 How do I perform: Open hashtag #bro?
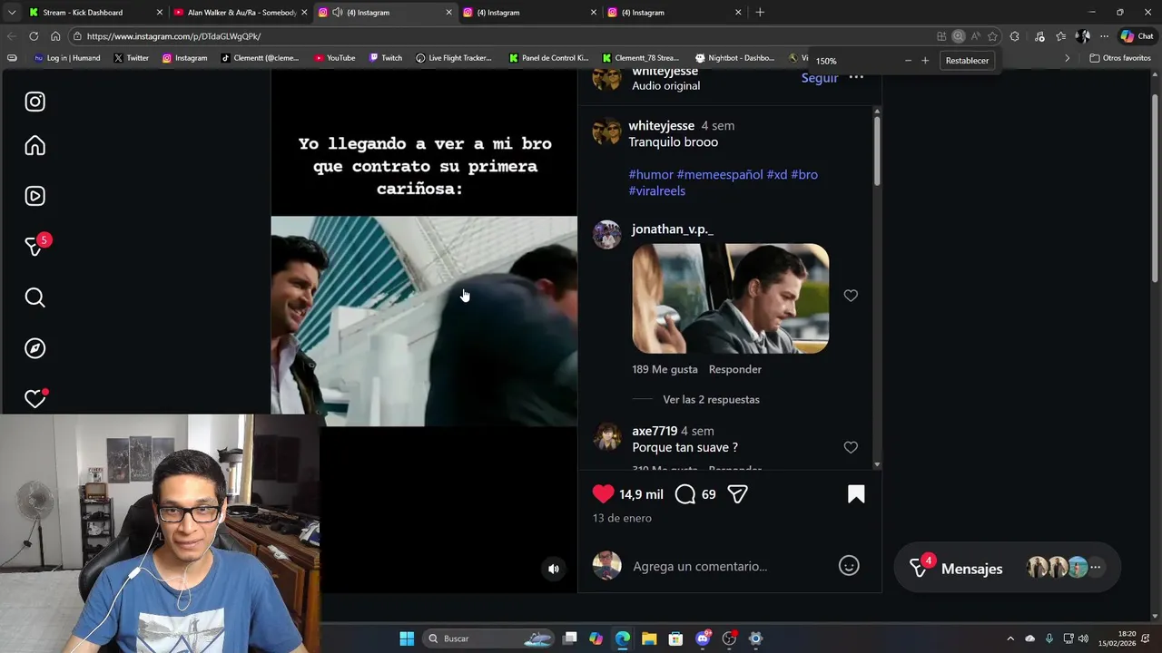click(x=804, y=174)
